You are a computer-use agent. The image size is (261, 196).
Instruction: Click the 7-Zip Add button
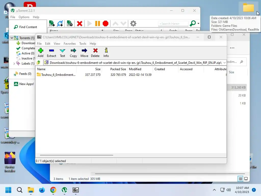coord(41,53)
